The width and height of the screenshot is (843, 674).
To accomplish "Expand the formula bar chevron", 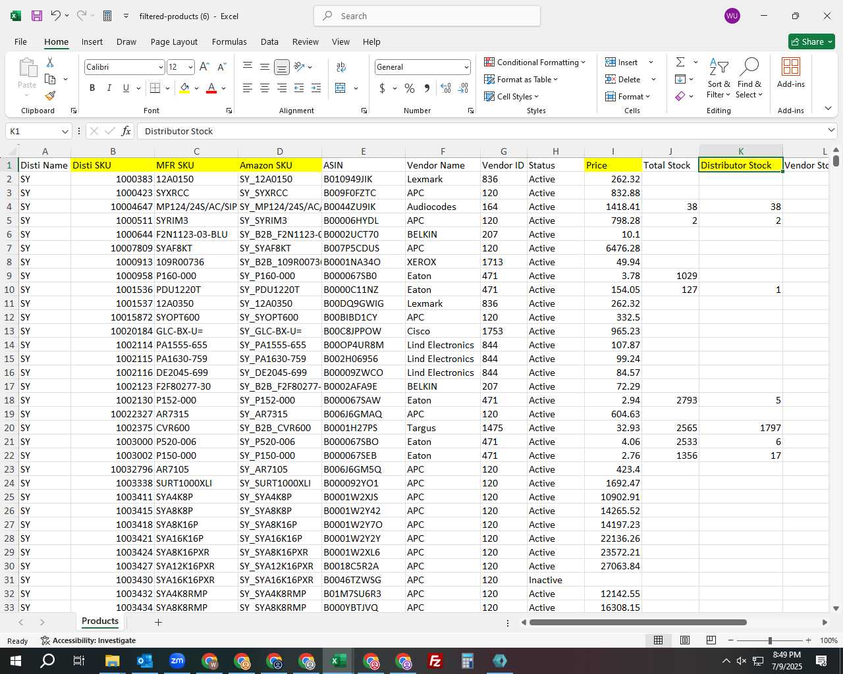I will (x=831, y=131).
